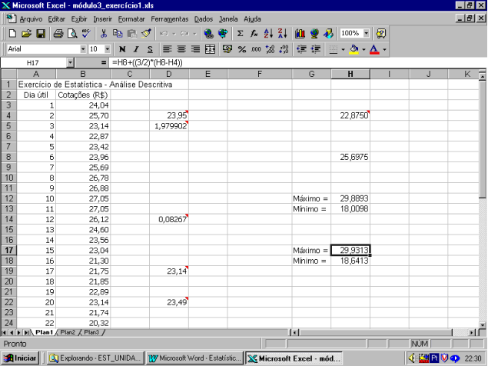Screen dimensions: 488x366
Task: Click the Cut scissors icon
Action: point(104,34)
